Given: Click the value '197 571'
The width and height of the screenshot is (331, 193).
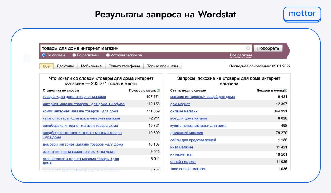Looking at the screenshot, I should tap(153, 97).
